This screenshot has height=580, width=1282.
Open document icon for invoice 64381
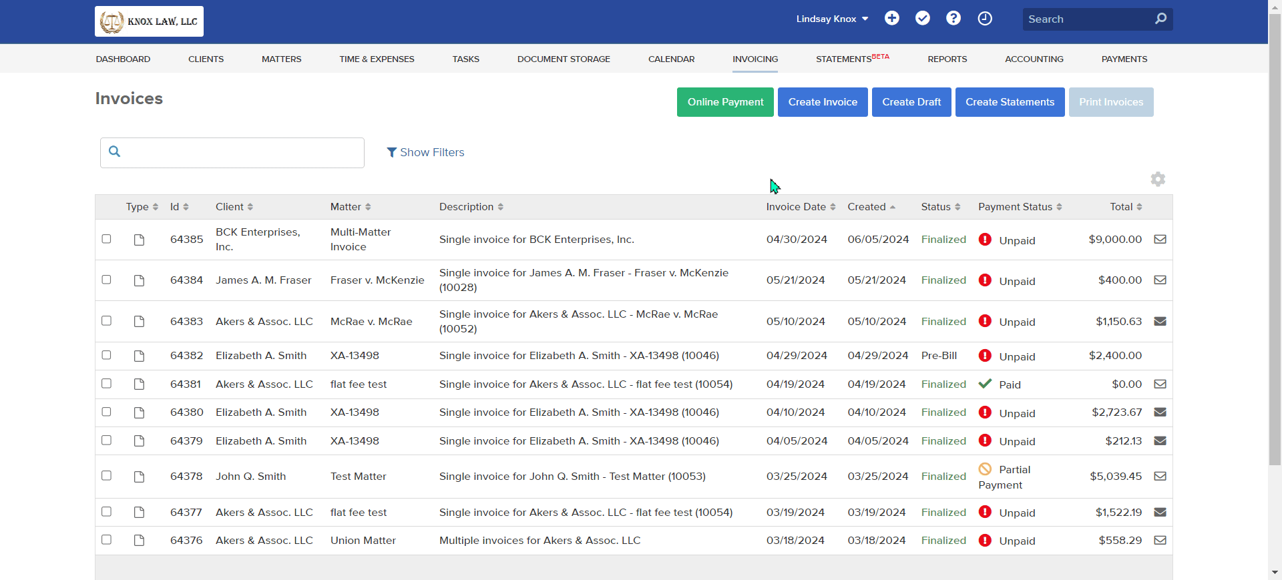pos(139,384)
